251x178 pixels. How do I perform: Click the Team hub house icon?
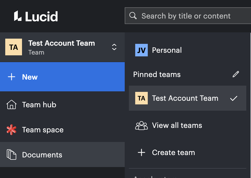point(11,105)
